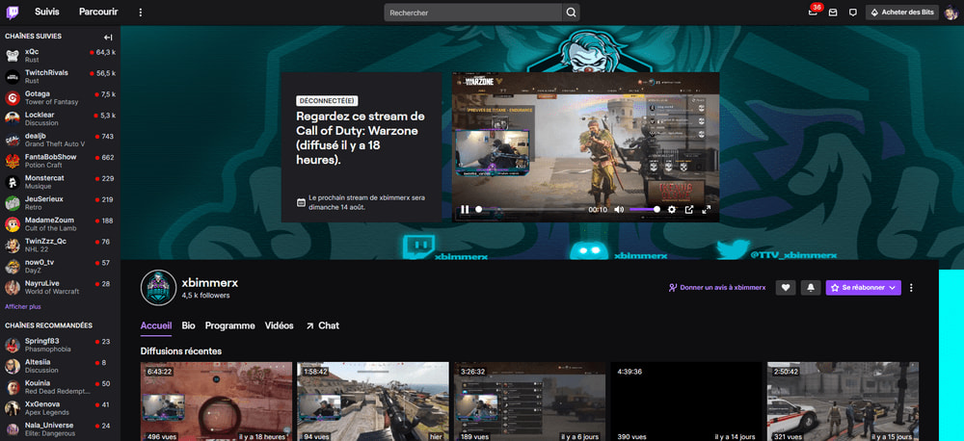The width and height of the screenshot is (964, 441).
Task: Open notifications inbox with 36 badge
Action: click(813, 13)
